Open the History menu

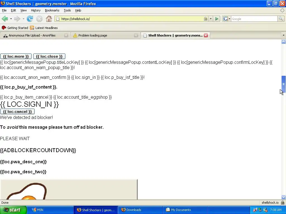click(35, 10)
